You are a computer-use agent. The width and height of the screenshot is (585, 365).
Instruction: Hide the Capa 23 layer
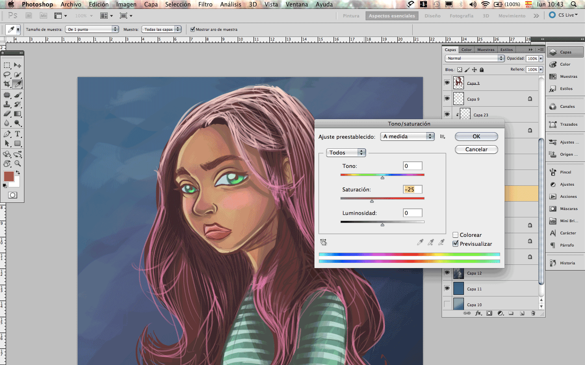point(447,114)
